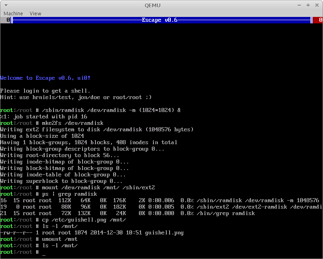Click the 'Escape v0.6' title bar text
This screenshot has width=323, height=259.
coord(159,20)
